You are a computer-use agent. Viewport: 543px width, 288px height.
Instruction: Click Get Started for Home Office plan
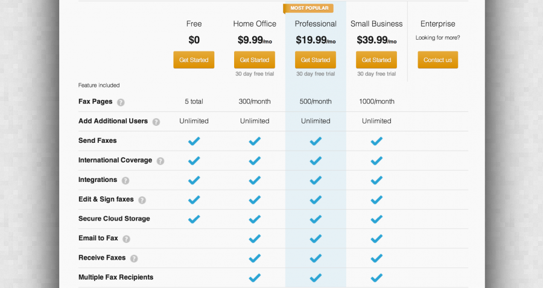255,60
